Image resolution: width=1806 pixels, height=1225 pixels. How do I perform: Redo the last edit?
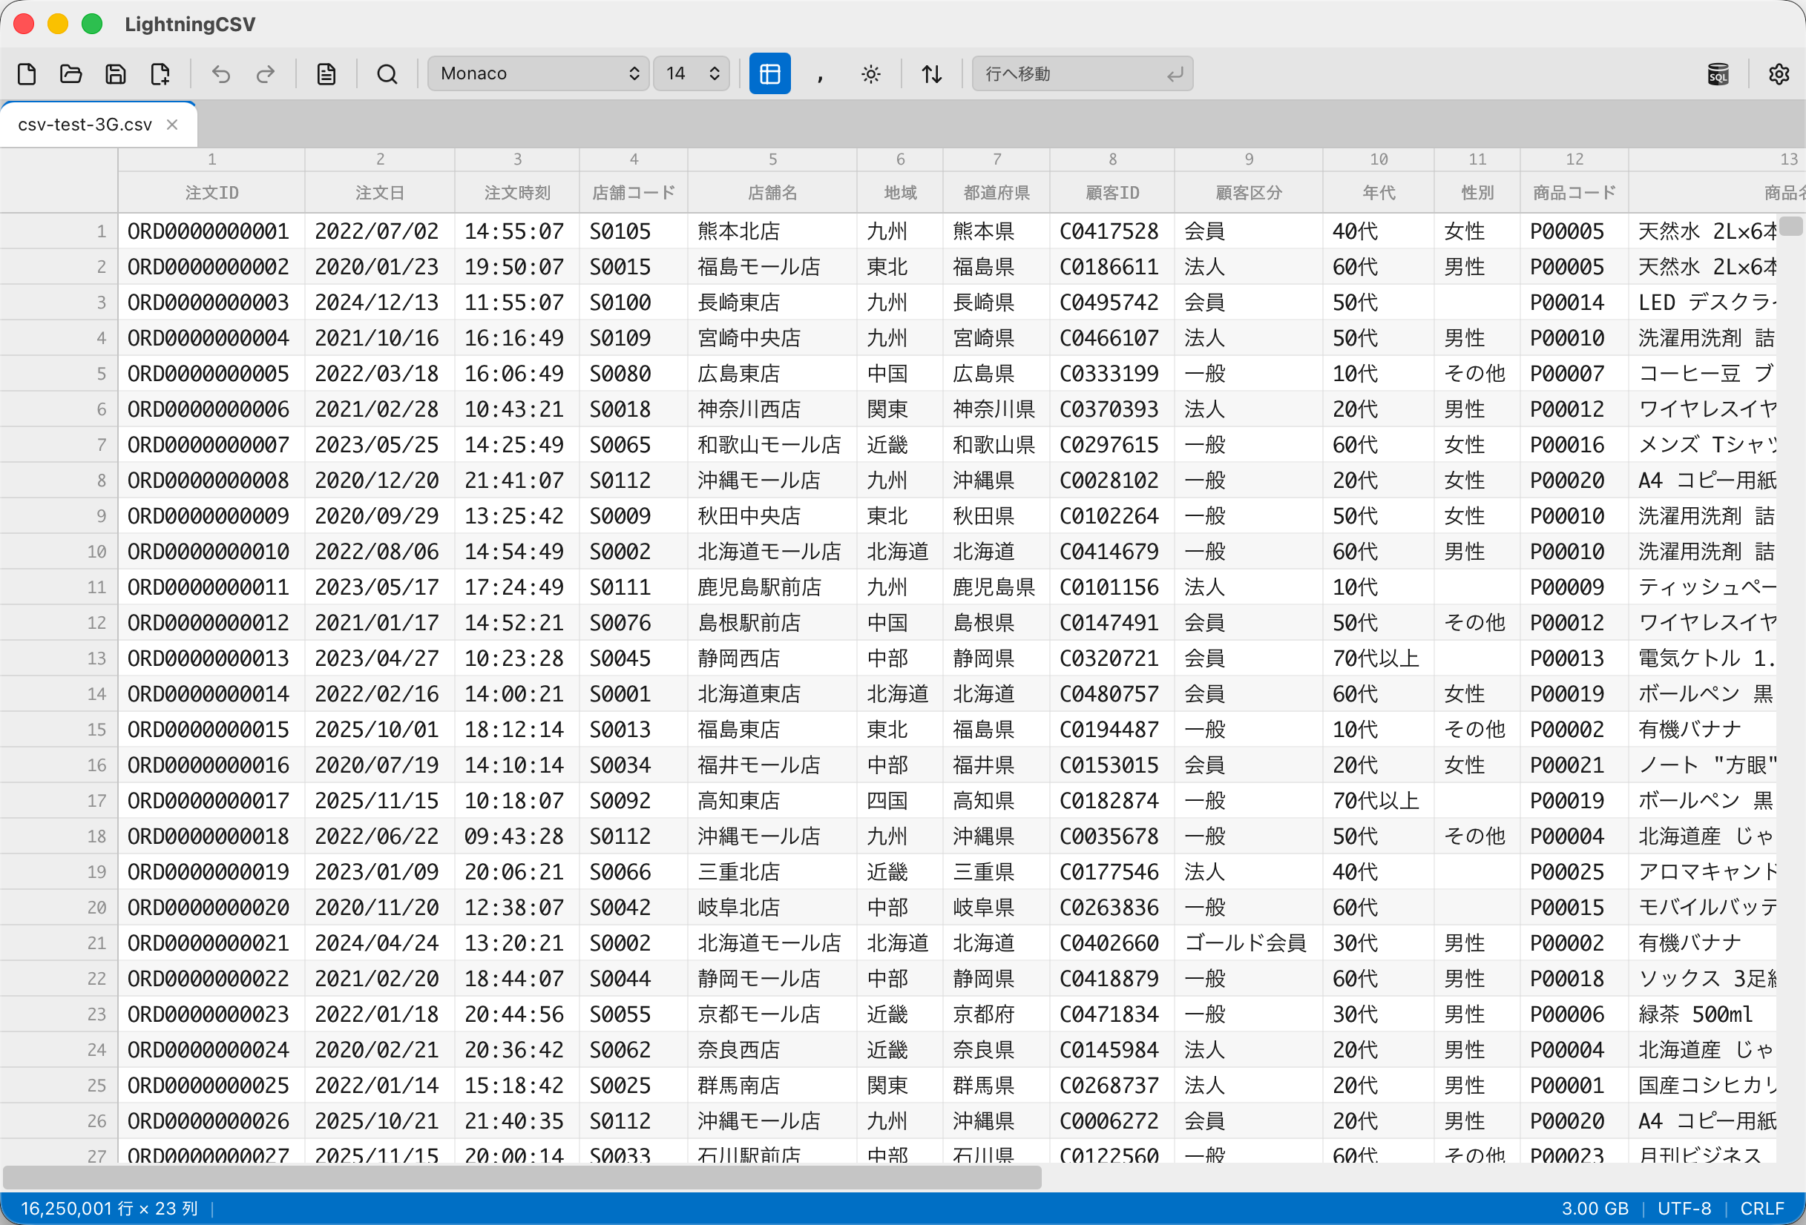(x=266, y=74)
